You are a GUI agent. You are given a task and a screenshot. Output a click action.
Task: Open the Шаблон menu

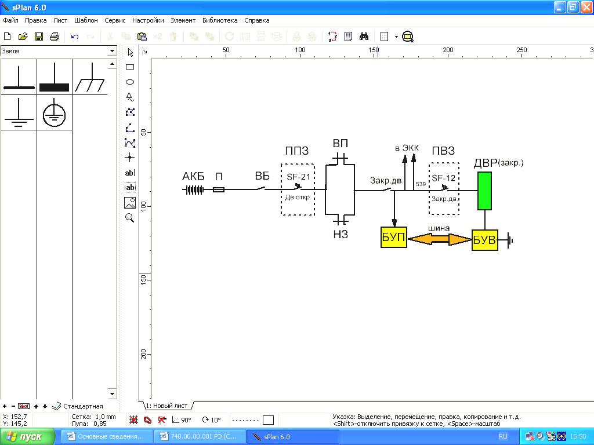(x=86, y=20)
